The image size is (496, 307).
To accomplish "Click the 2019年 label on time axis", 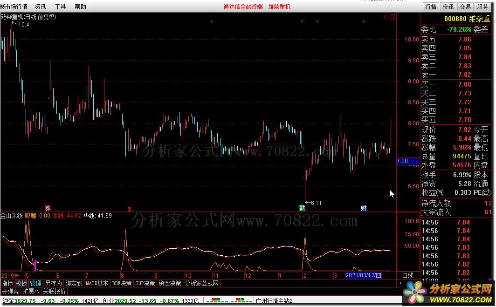I will pos(10,275).
